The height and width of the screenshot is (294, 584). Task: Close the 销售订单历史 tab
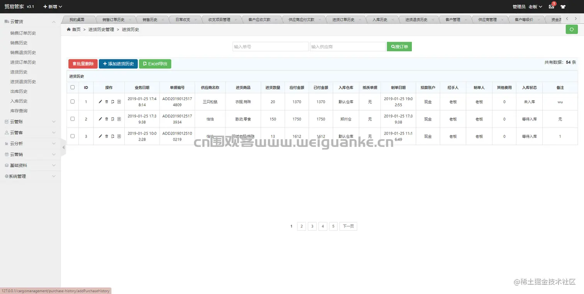(130, 19)
